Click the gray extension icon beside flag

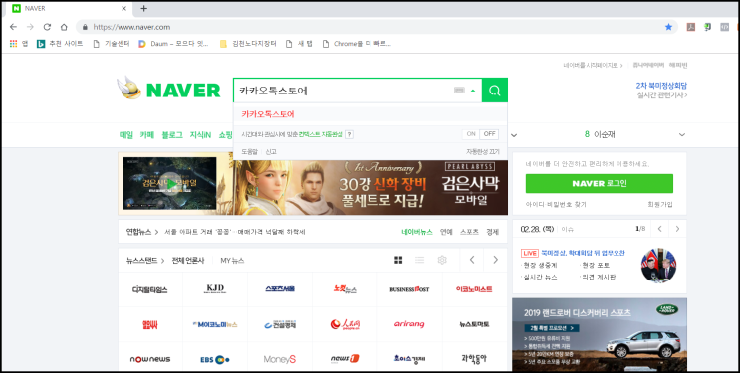click(724, 27)
